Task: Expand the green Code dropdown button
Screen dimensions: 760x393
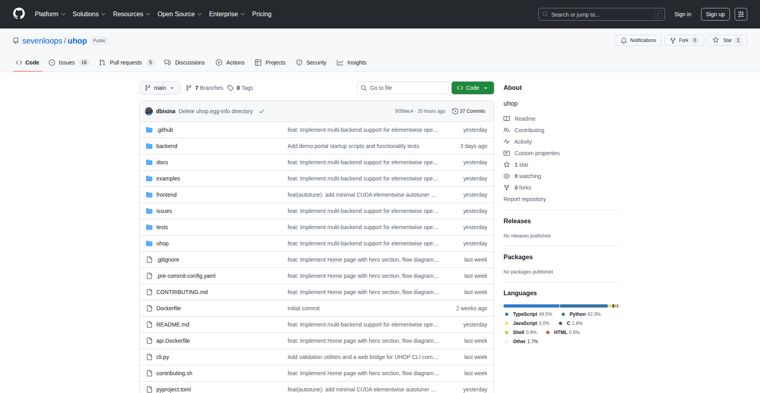Action: (x=472, y=88)
